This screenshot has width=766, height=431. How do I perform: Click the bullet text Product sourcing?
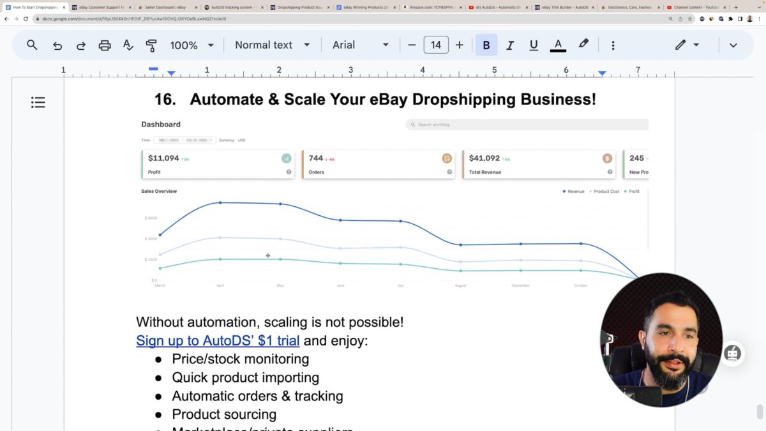coord(224,414)
